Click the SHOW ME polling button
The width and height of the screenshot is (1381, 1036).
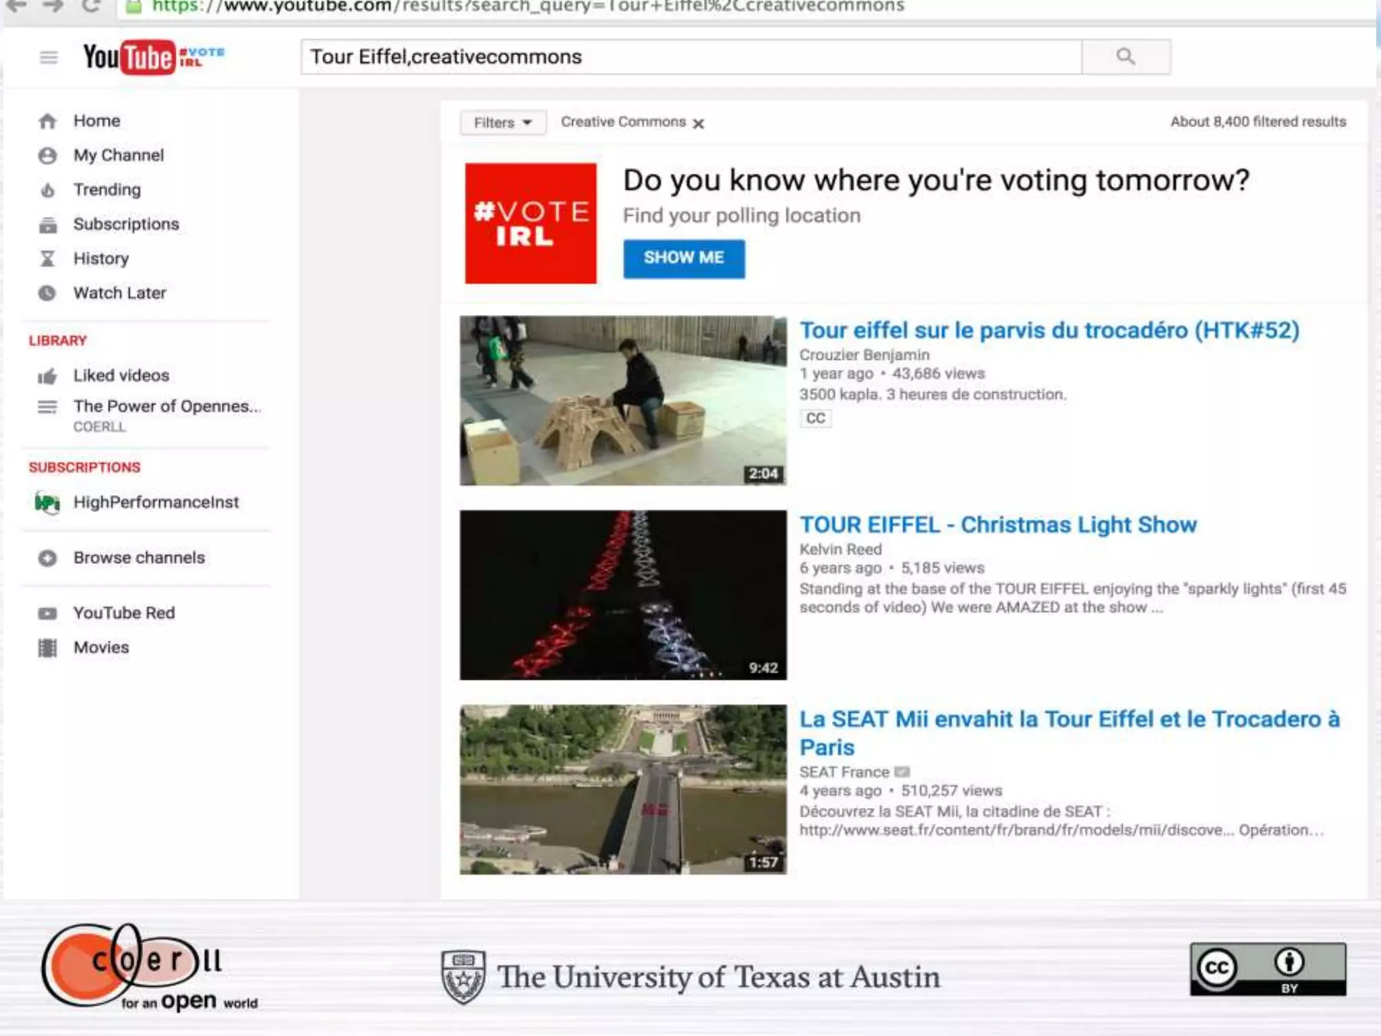click(x=684, y=258)
